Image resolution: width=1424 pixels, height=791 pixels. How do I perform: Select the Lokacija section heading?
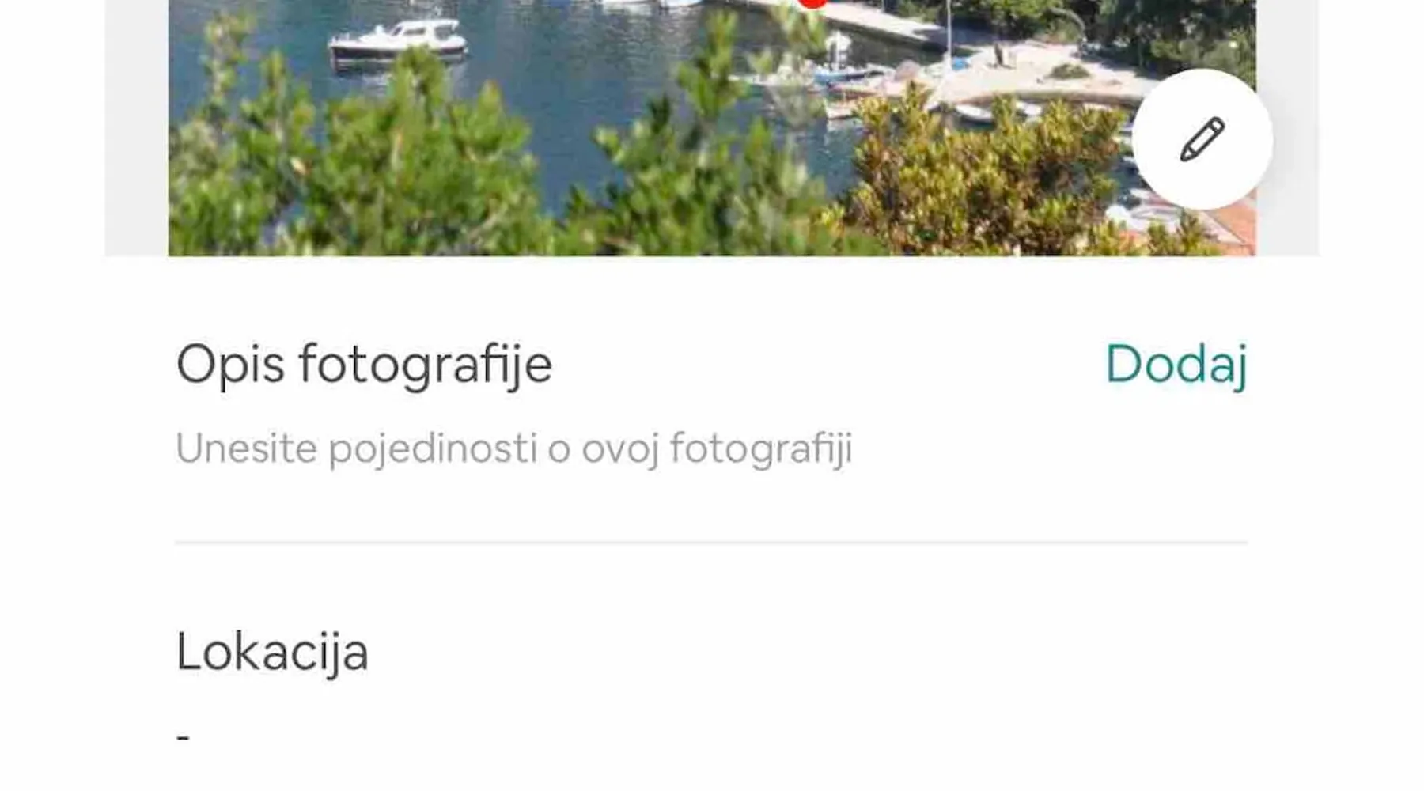[x=272, y=653]
